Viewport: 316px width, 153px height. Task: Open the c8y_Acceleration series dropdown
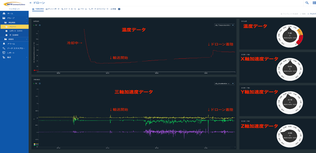click(x=224, y=83)
